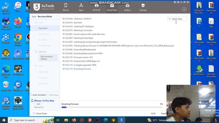Click the Smart Switch desktop icon
This screenshot has width=219, height=123.
18,54
